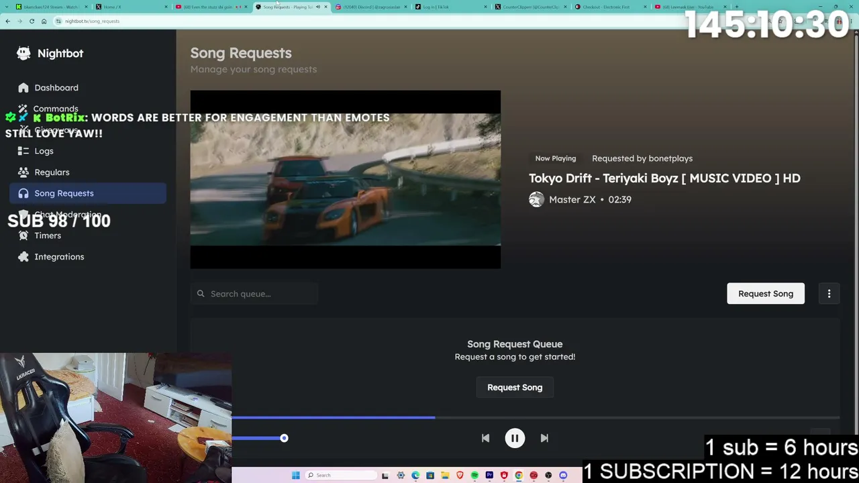Launch Microsoft Edge from taskbar
This screenshot has width=859, height=483.
coord(415,476)
